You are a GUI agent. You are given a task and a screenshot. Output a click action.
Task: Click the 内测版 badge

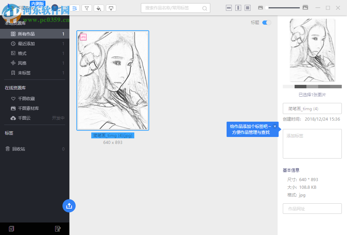tap(37, 3)
